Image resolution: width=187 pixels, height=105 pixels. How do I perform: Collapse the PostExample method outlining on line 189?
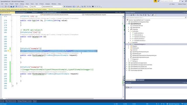click(x=11, y=55)
